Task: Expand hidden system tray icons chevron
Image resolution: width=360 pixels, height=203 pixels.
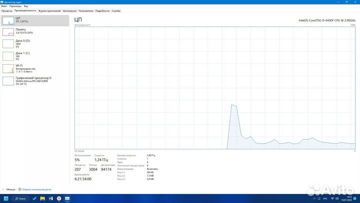Action: tap(314, 198)
